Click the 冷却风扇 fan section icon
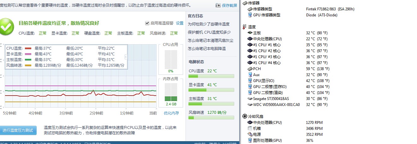Screen dimensions: 417x144 click(x=245, y=116)
